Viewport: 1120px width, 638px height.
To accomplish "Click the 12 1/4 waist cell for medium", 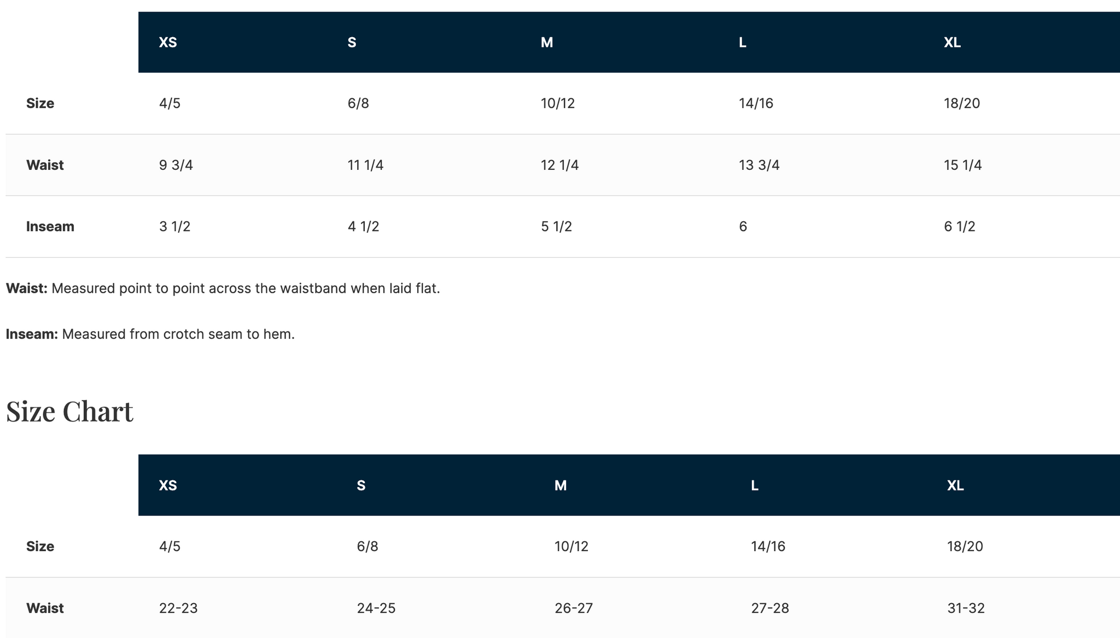I will [559, 165].
